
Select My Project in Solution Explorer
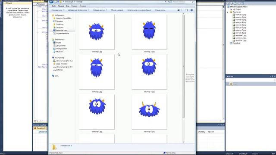point(235,9)
